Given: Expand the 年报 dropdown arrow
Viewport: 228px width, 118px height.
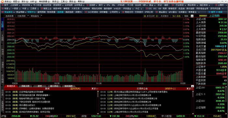Looking at the screenshot, I should pos(9,9).
